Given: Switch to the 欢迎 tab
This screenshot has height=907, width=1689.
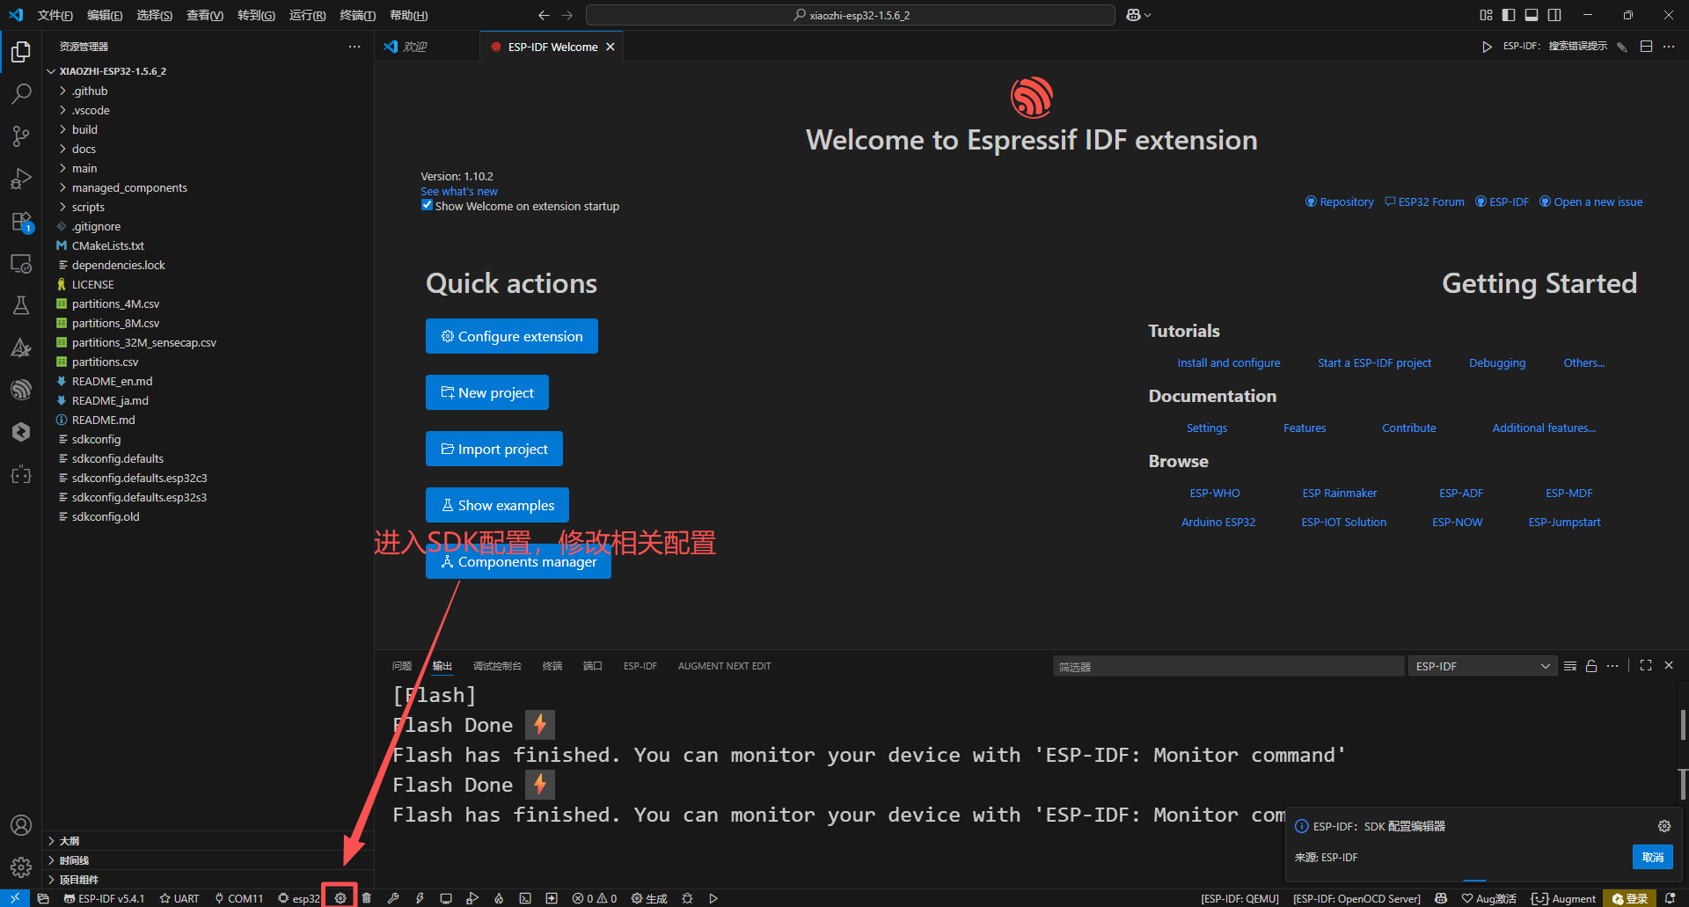Looking at the screenshot, I should pos(415,47).
